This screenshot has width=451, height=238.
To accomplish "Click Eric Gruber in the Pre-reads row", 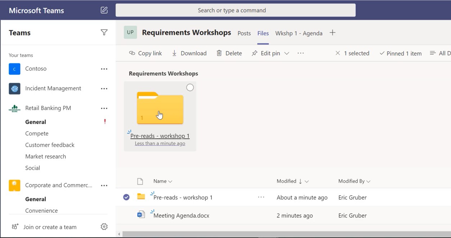I will tap(352, 197).
